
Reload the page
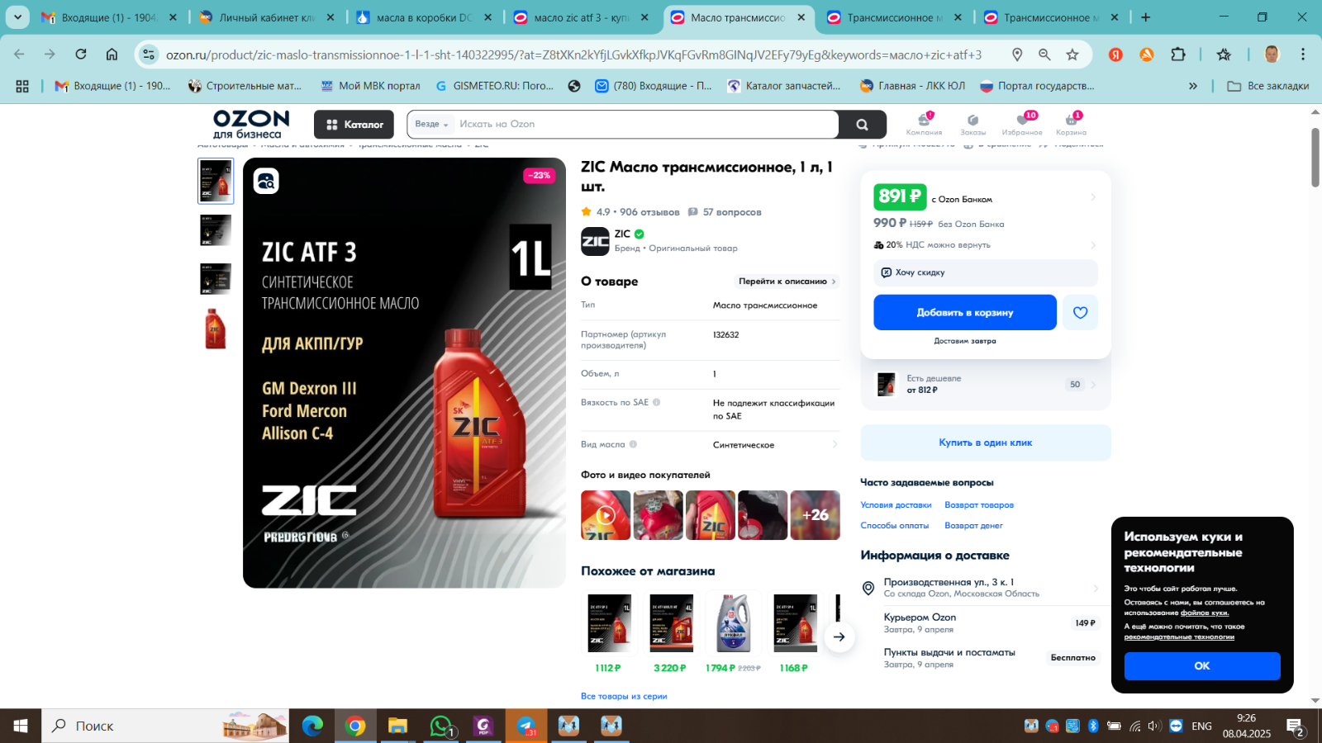click(81, 54)
